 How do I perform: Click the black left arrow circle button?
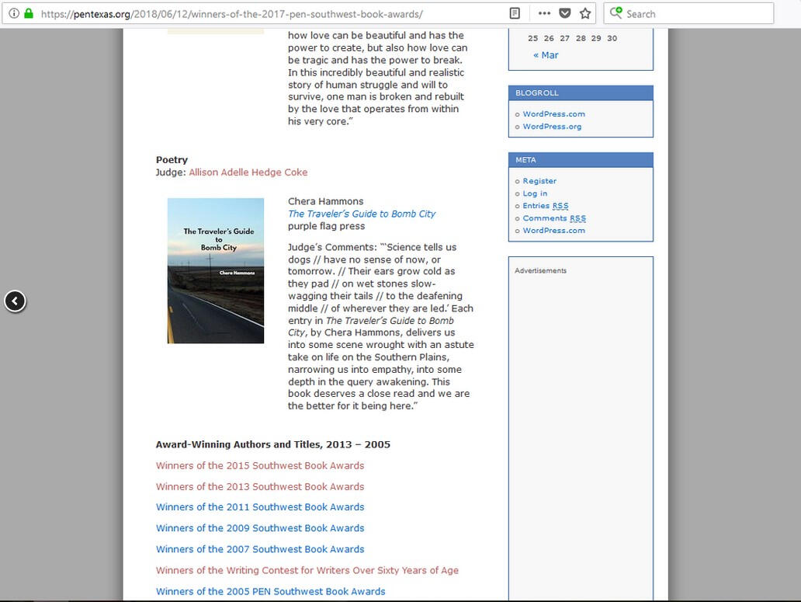(16, 301)
